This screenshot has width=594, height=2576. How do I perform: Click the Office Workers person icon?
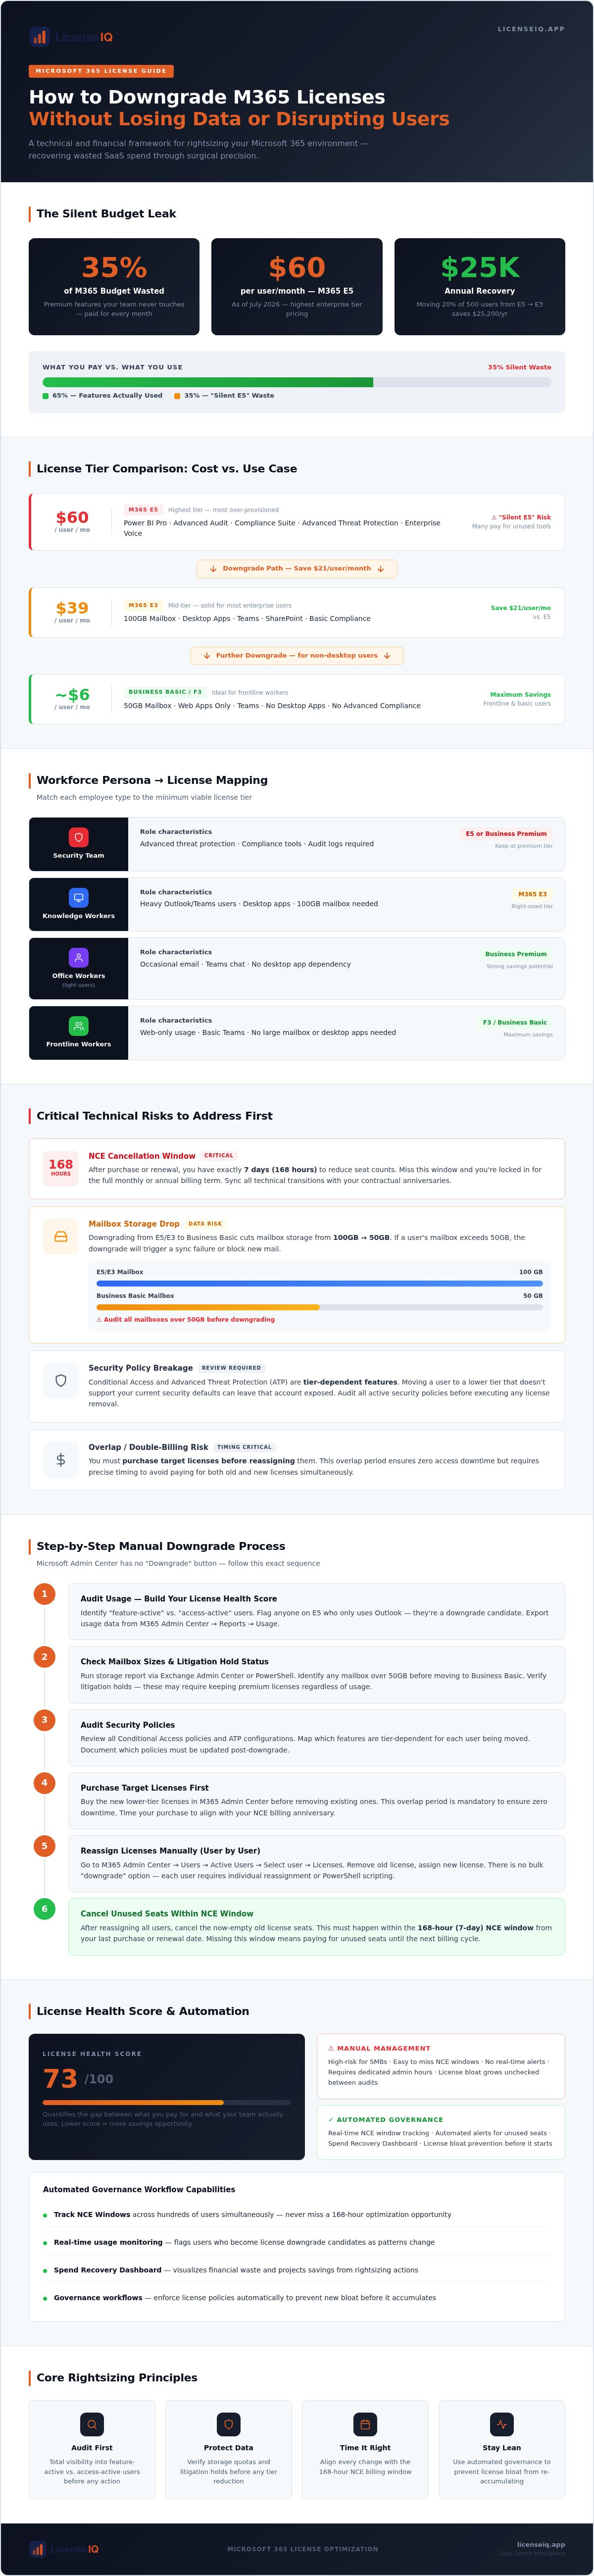click(79, 957)
